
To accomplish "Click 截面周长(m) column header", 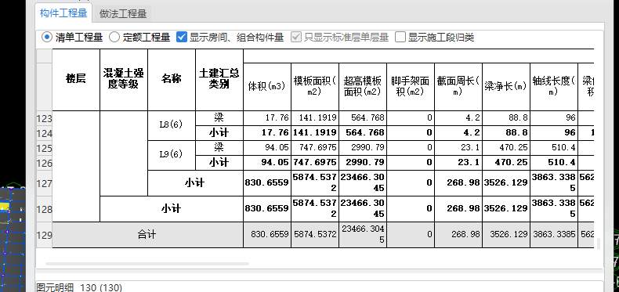I will tap(458, 87).
